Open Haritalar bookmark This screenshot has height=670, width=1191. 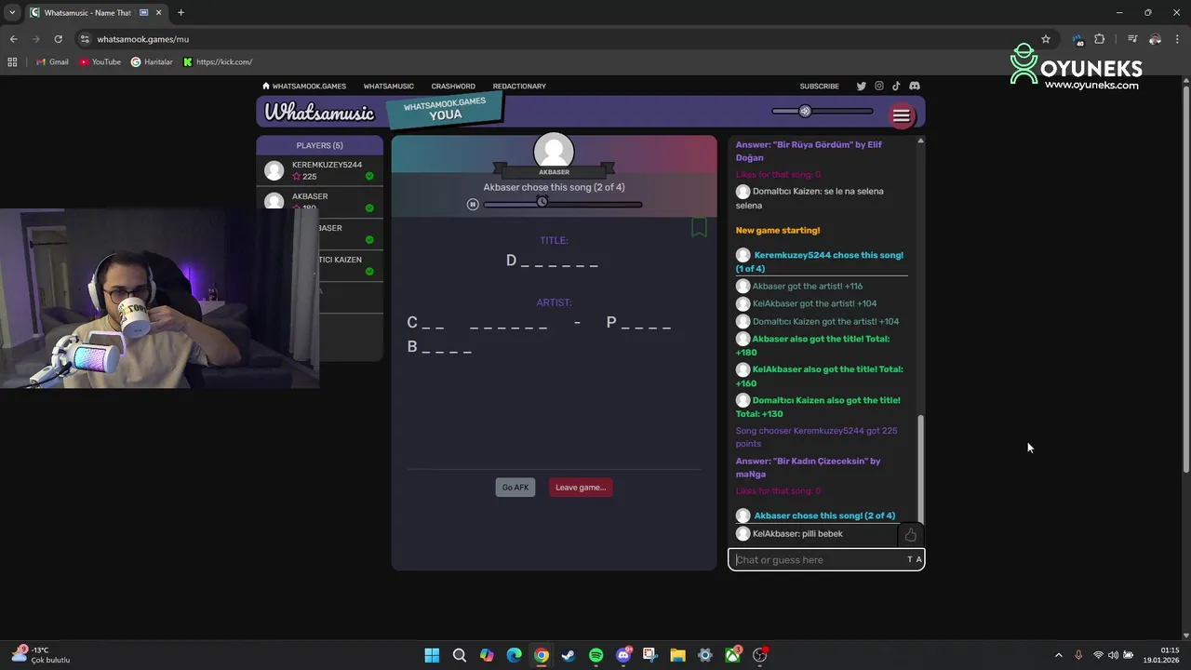coord(152,62)
